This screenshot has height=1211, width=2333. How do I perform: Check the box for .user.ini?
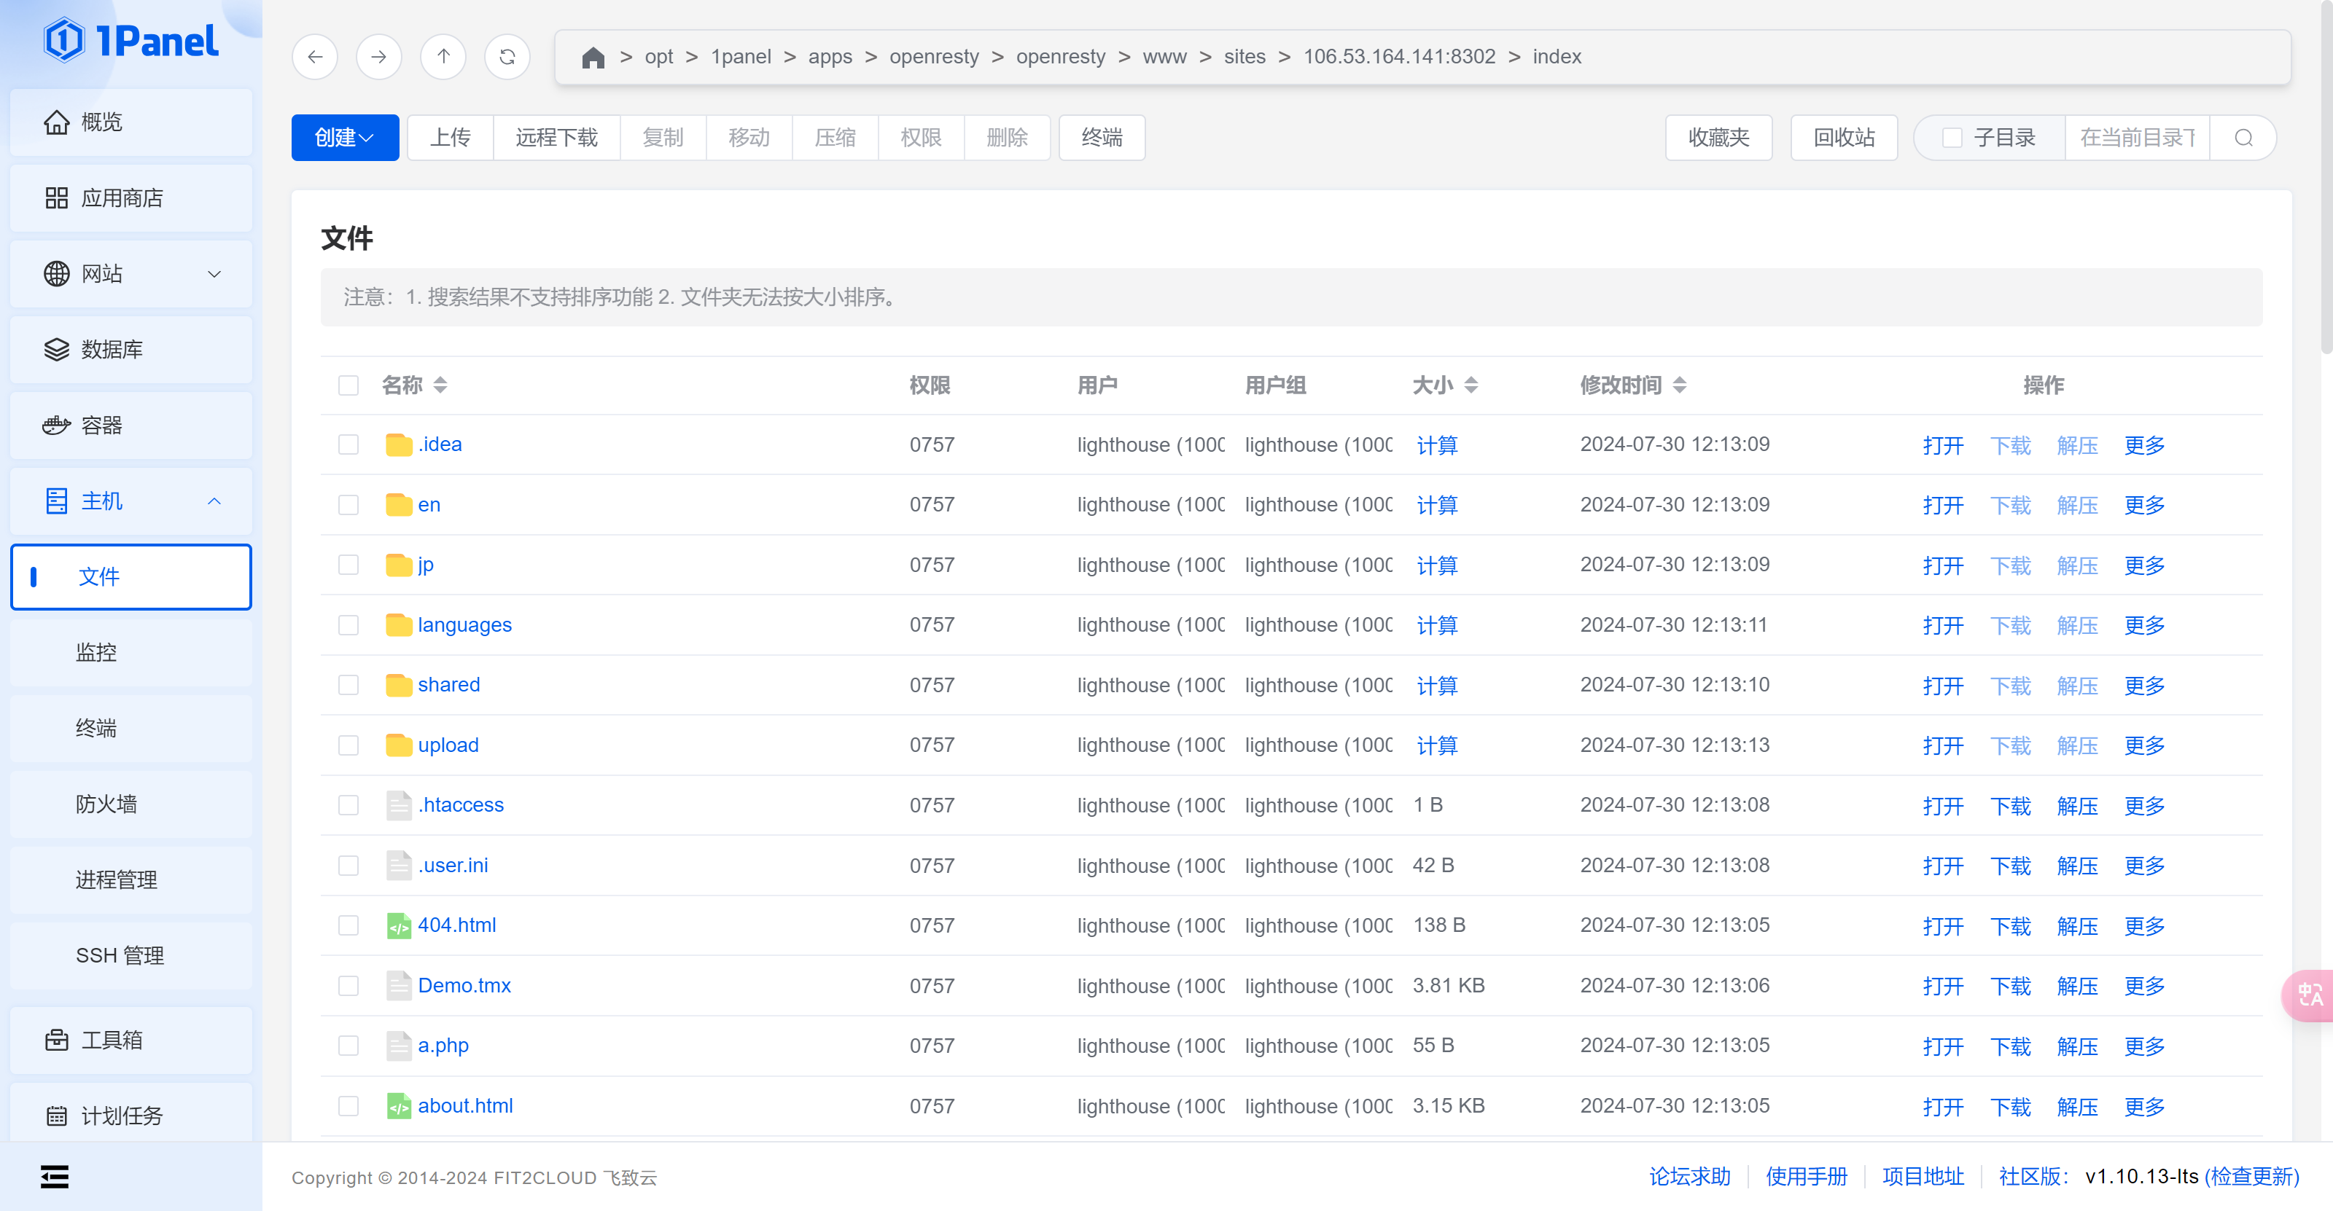pos(348,865)
